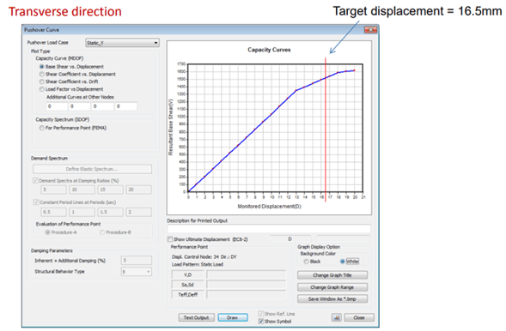Image resolution: width=506 pixels, height=331 pixels.
Task: Select Base Shear vs. Displacement radio
Action: click(x=41, y=67)
